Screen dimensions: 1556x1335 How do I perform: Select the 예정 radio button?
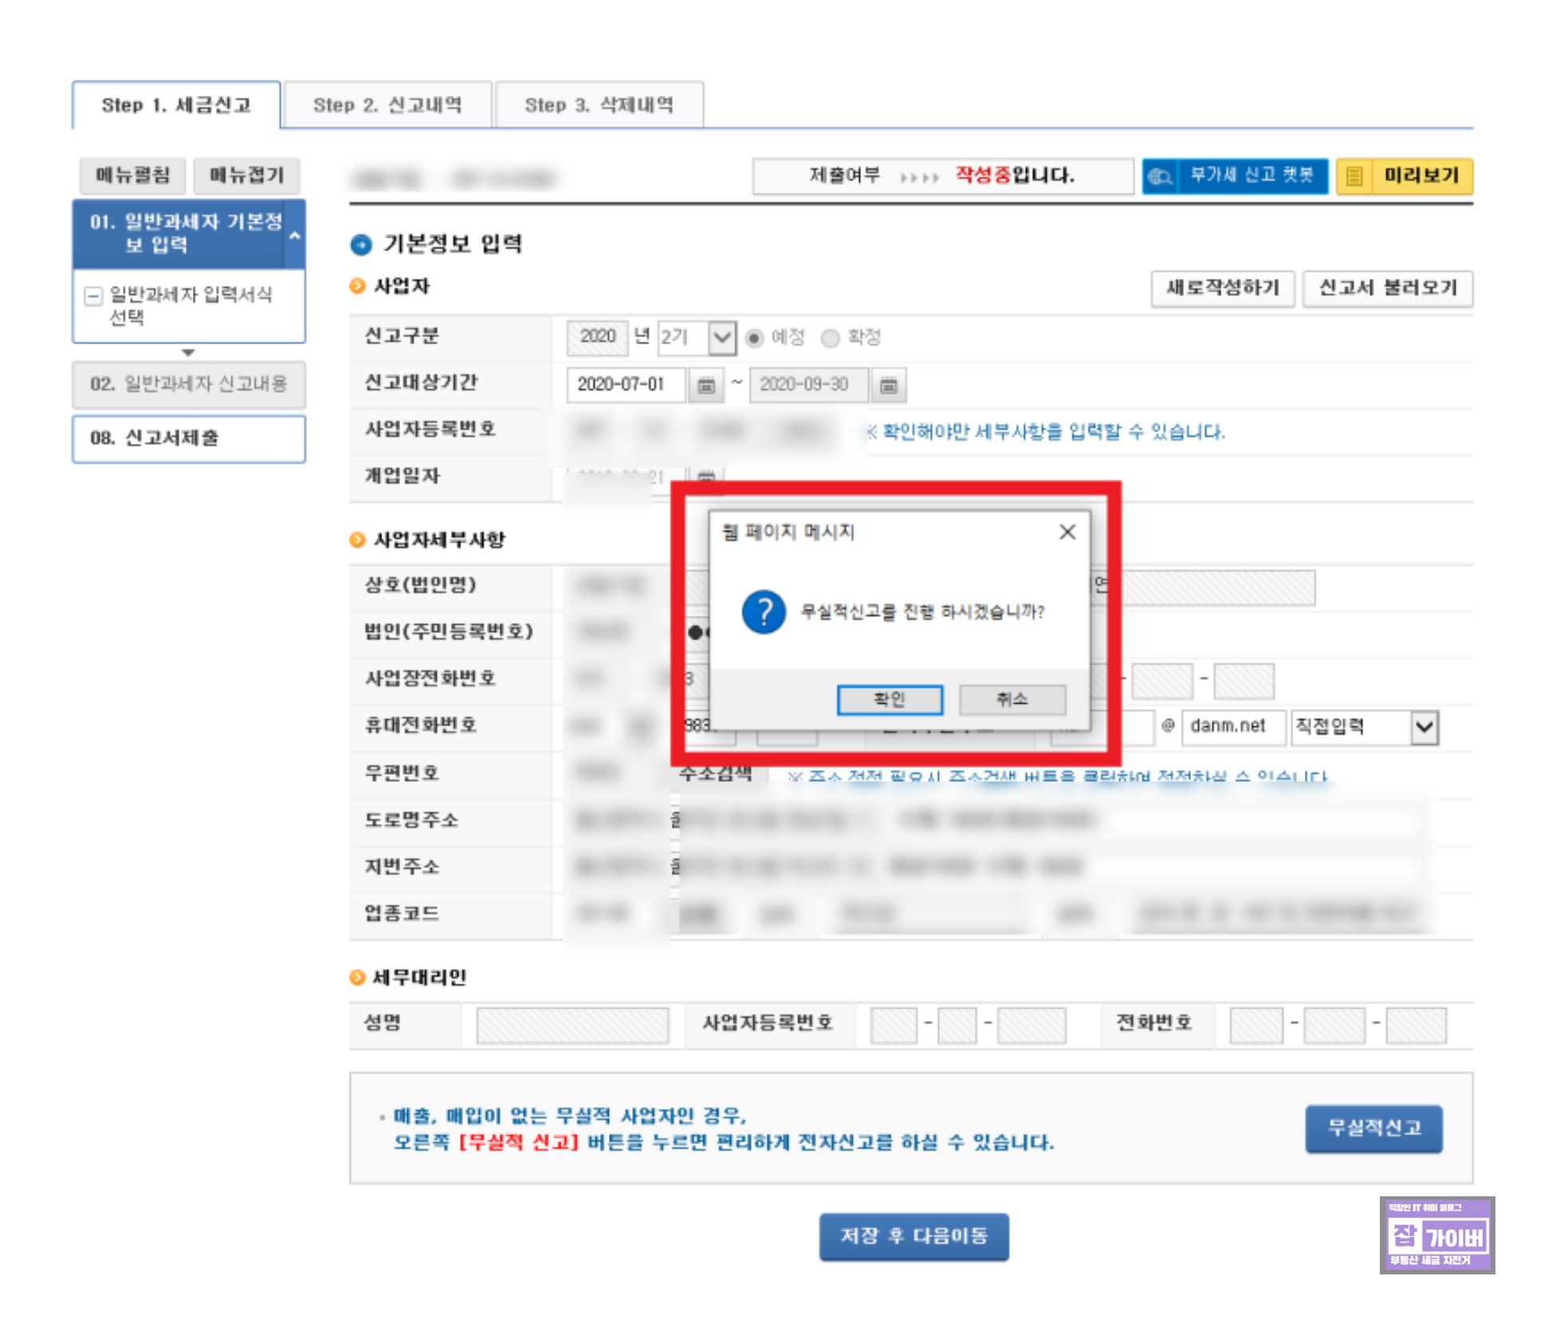click(753, 338)
